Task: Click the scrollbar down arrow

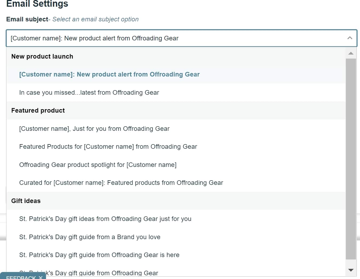Action: (x=351, y=270)
